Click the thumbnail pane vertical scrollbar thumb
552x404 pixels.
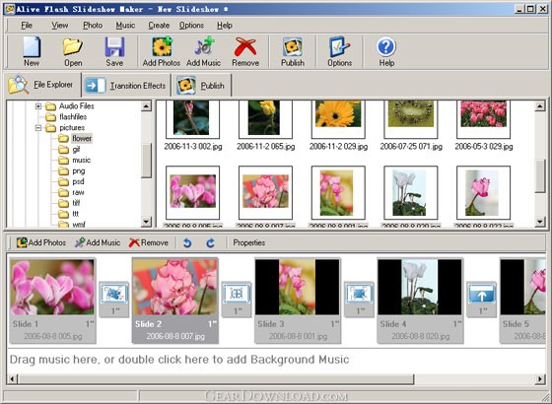[540, 176]
